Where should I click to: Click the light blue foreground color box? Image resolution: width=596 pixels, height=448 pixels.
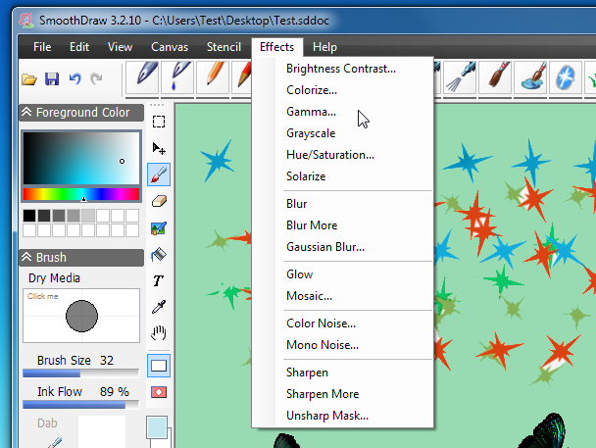(x=157, y=427)
